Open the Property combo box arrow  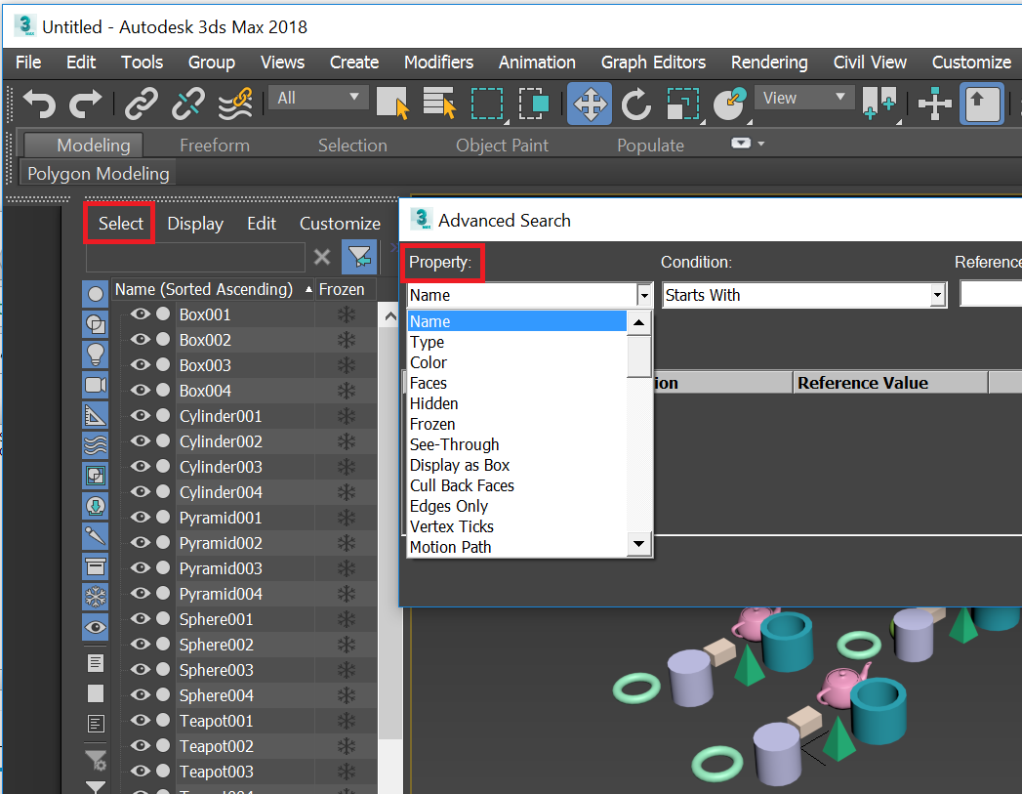(644, 295)
